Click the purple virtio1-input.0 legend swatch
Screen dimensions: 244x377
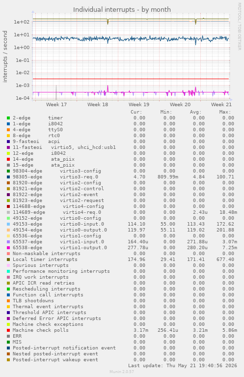[8, 242]
